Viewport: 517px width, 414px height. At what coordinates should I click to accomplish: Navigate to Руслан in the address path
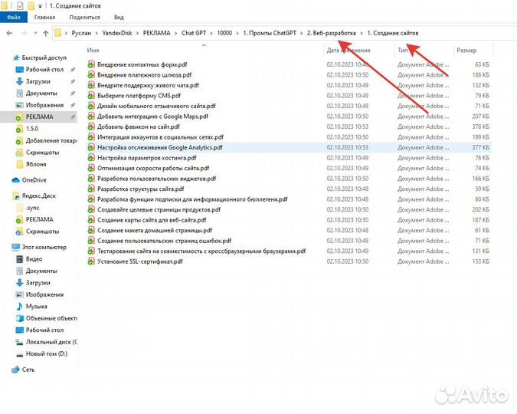click(81, 33)
